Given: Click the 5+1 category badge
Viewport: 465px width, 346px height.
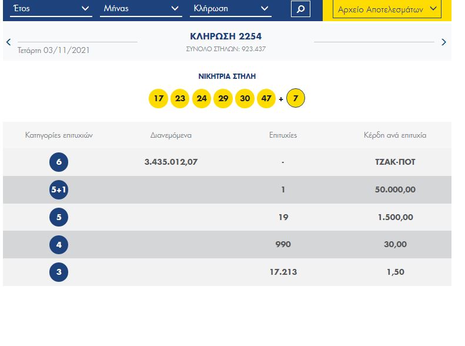Looking at the screenshot, I should (x=59, y=189).
